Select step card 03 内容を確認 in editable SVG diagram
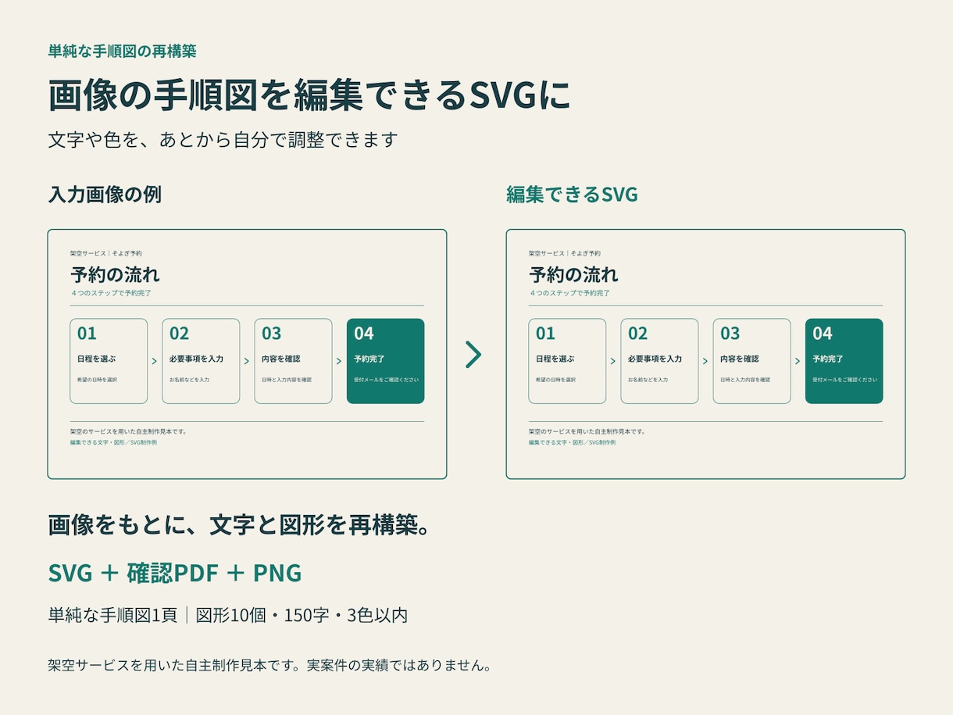This screenshot has height=715, width=953. (x=751, y=361)
